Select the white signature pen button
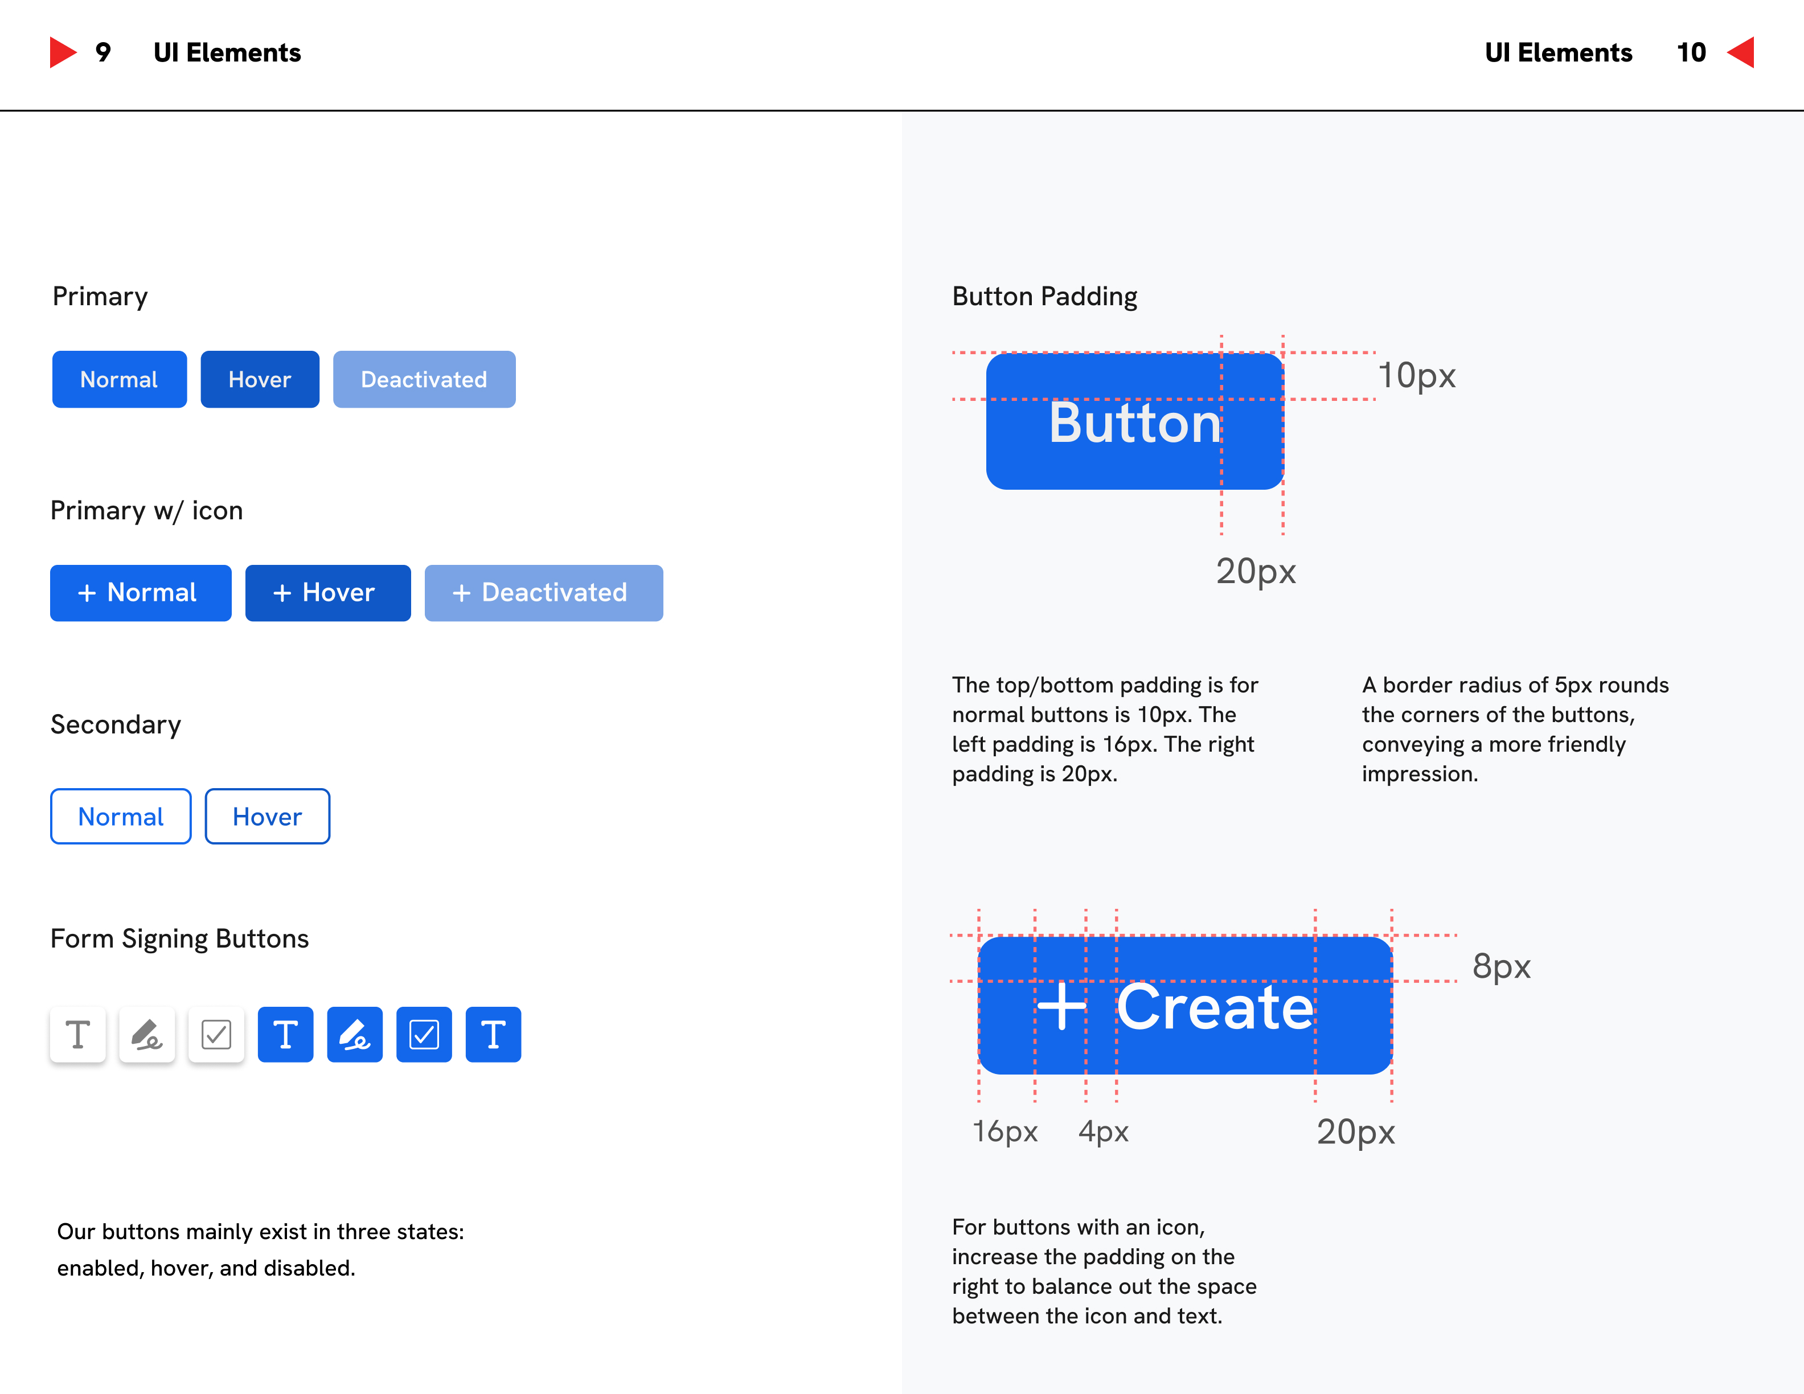 [x=147, y=1034]
